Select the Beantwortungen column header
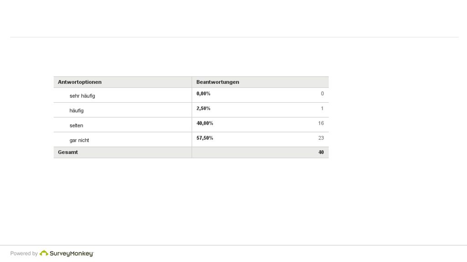The width and height of the screenshot is (467, 262). click(218, 82)
